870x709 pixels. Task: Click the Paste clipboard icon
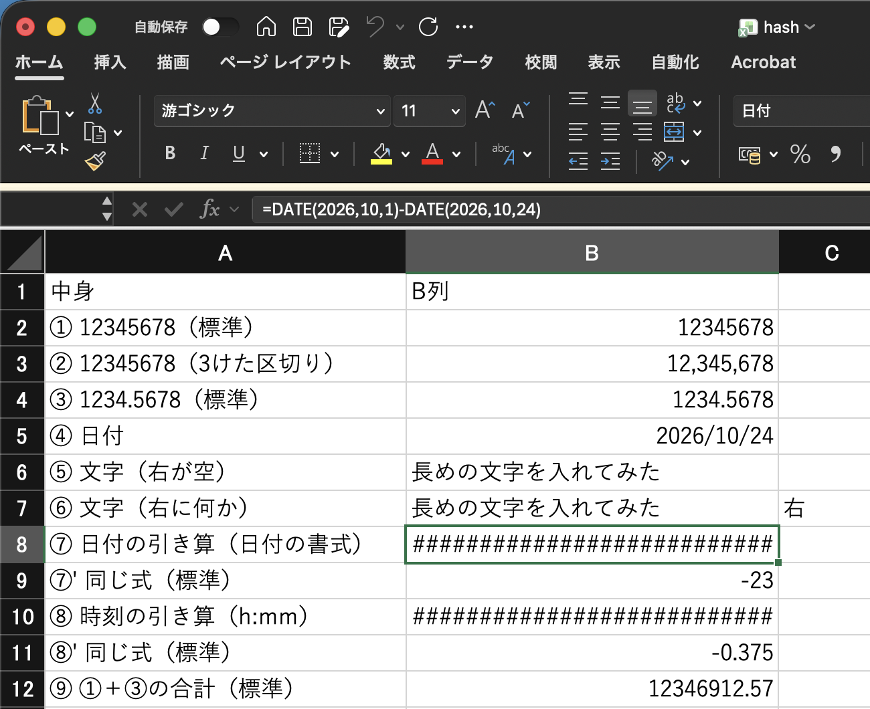click(x=39, y=116)
